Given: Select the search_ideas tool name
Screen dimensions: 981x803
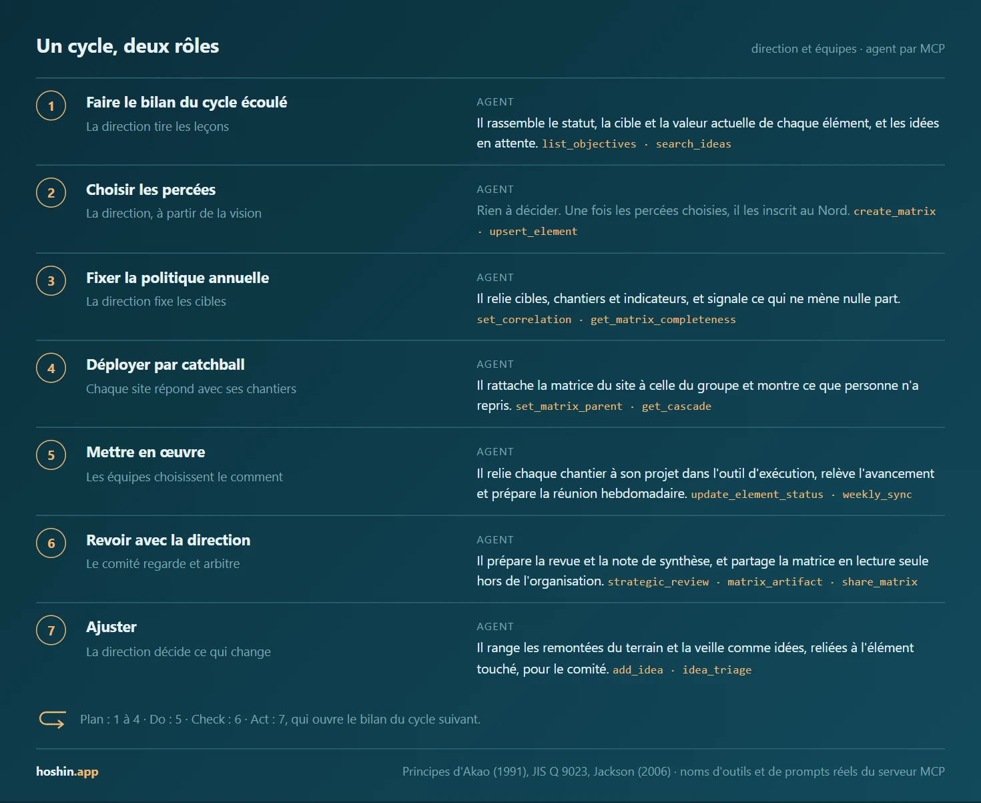Looking at the screenshot, I should coord(693,144).
